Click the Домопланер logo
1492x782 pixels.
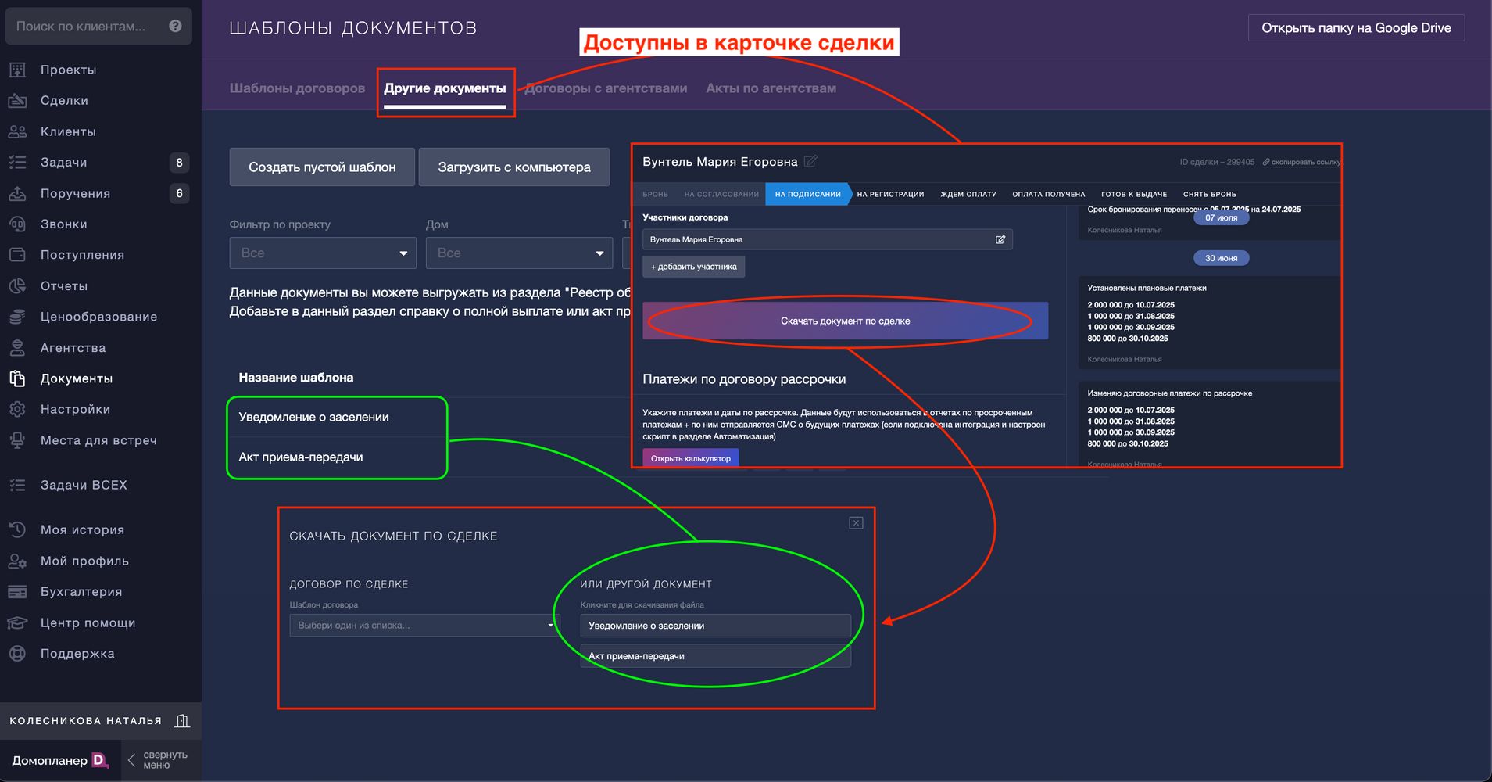point(60,760)
